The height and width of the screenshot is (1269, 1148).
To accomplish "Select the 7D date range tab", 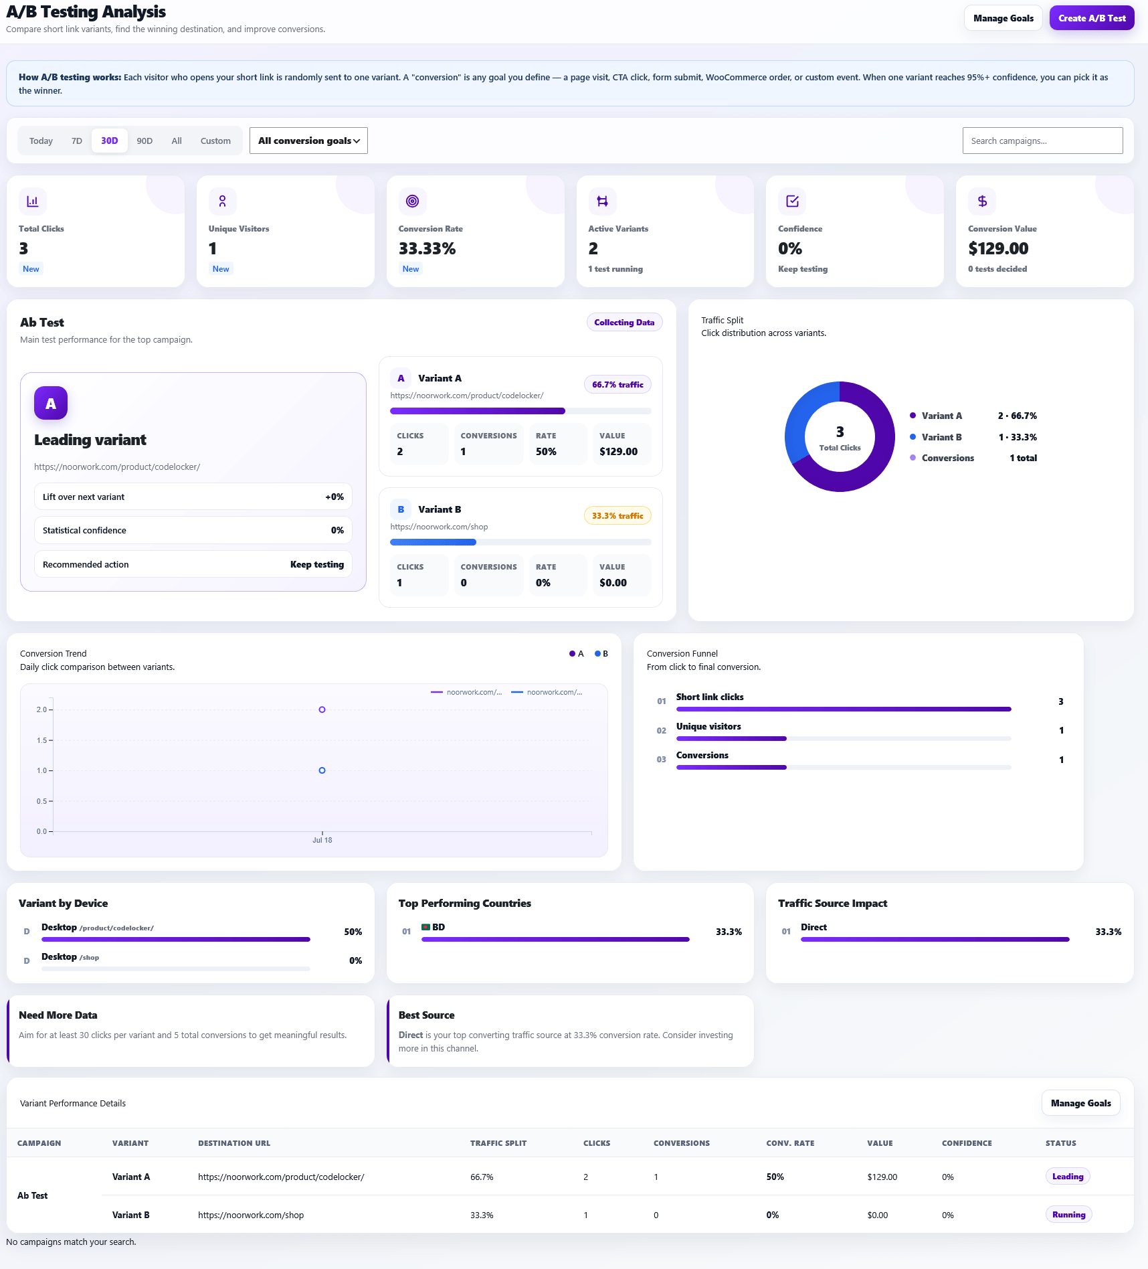I will click(77, 141).
